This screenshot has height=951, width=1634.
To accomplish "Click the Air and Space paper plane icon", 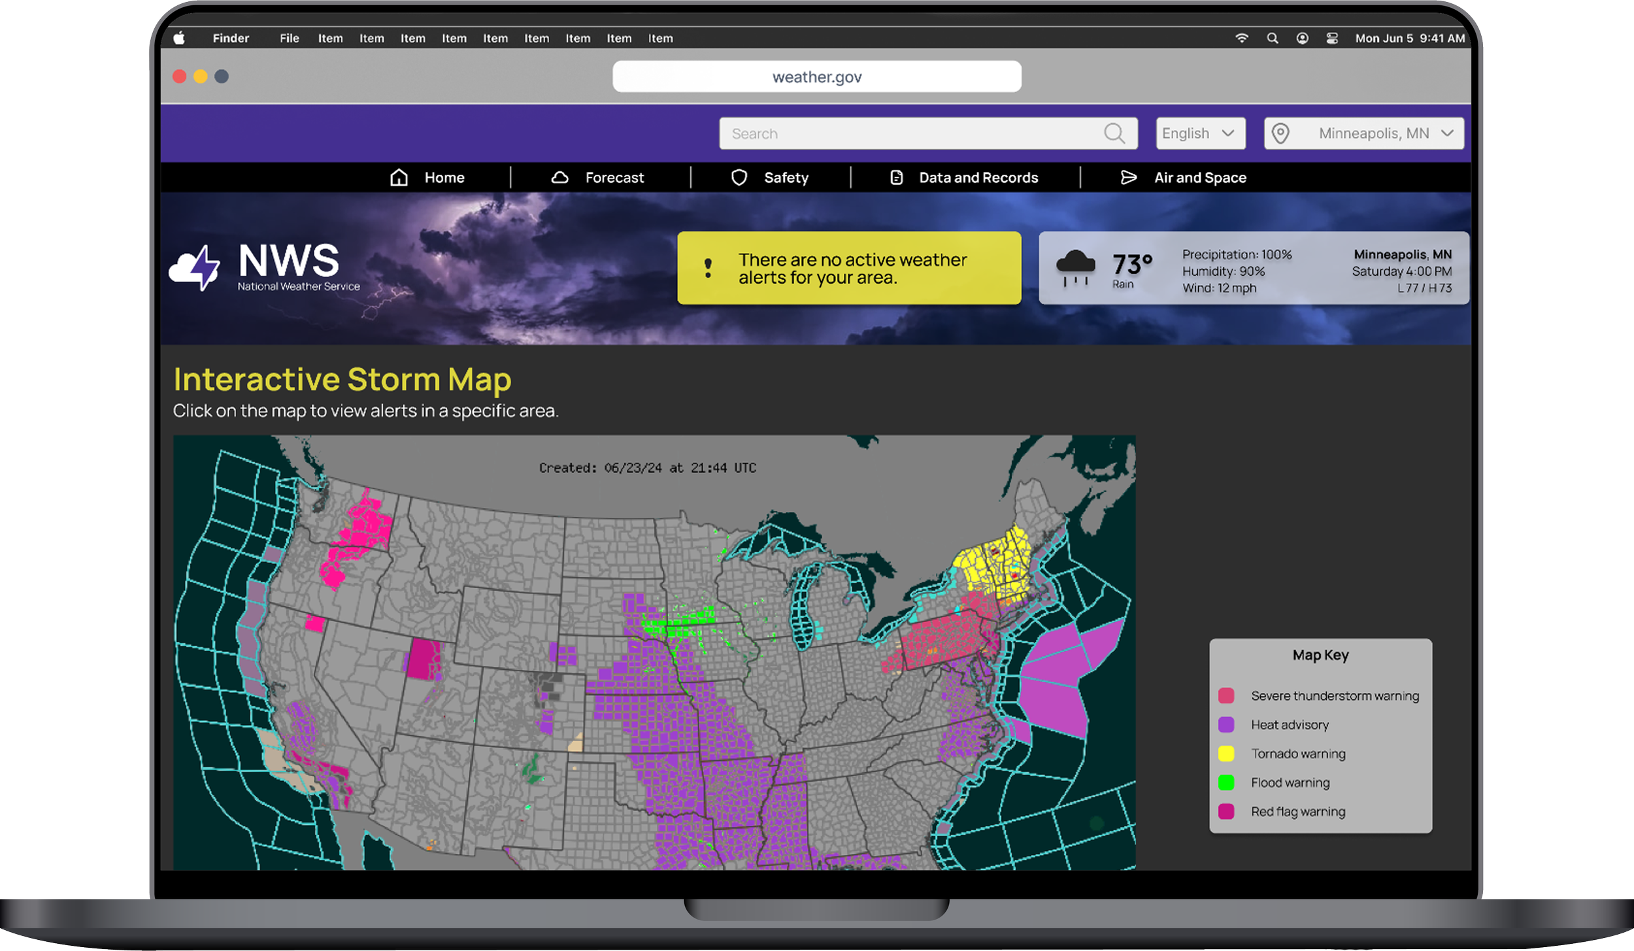I will click(x=1128, y=178).
